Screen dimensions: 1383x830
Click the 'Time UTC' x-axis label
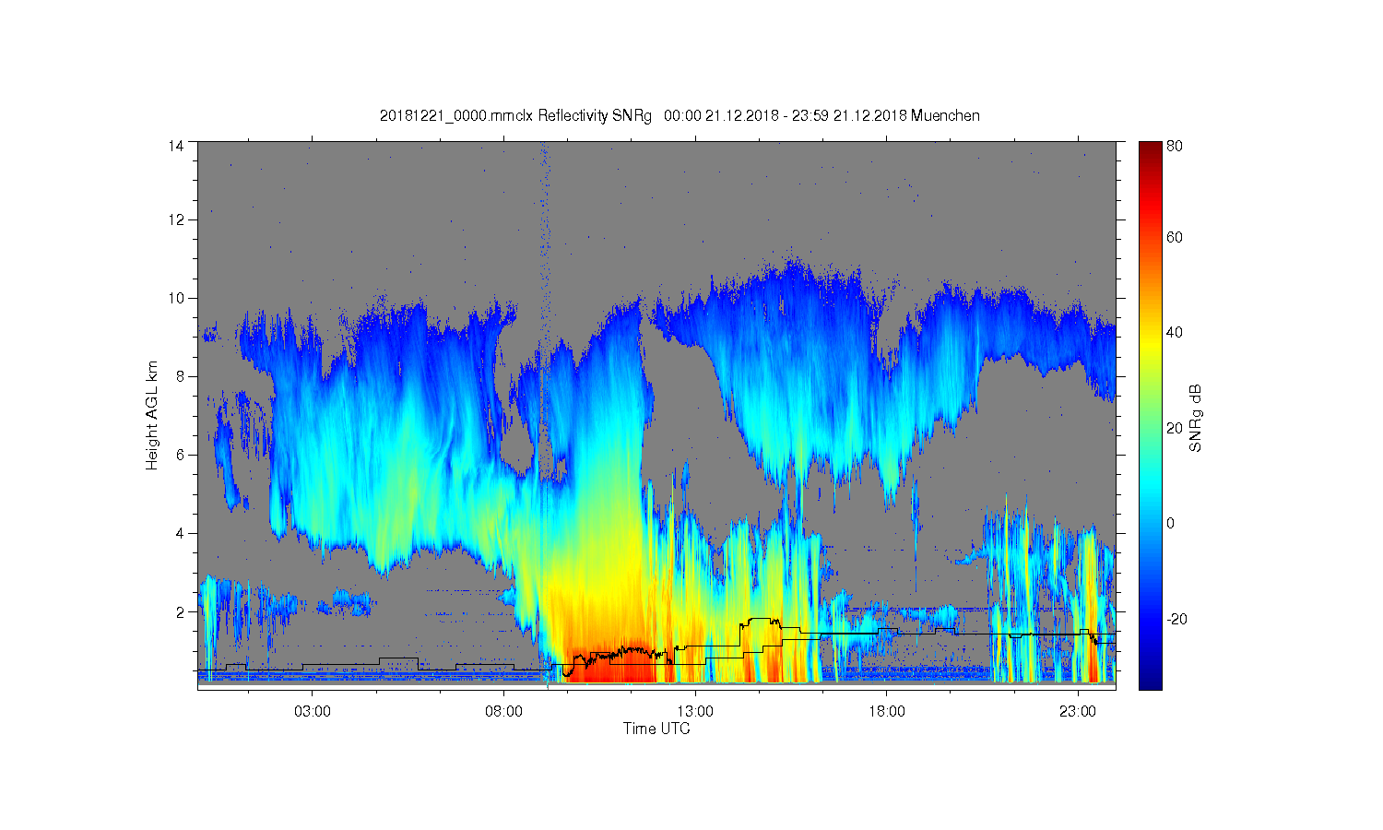[x=656, y=729]
